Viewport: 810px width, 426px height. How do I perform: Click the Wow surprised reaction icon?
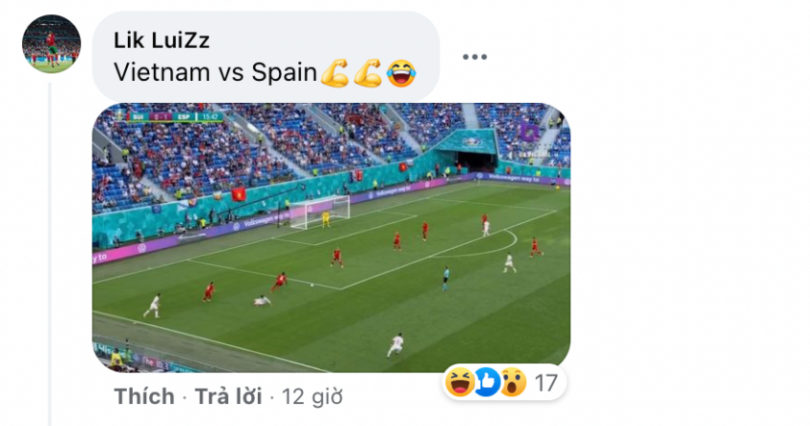[x=513, y=383]
